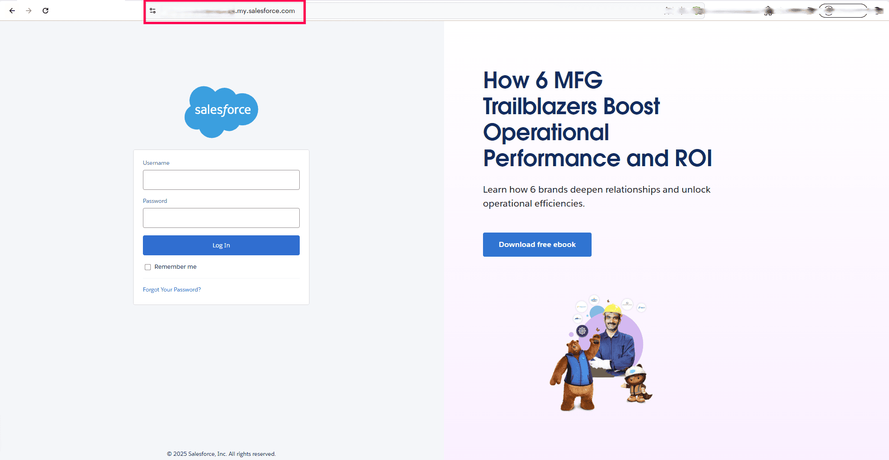Click the Salesforce copyright notice text
Screen dimensions: 889x460
point(221,454)
